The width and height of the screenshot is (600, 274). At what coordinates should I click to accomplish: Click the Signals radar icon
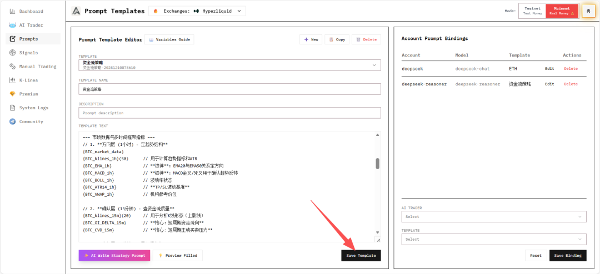[x=13, y=53]
